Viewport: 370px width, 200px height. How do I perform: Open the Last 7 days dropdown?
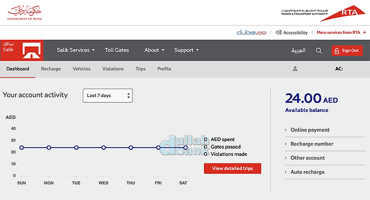tap(107, 95)
